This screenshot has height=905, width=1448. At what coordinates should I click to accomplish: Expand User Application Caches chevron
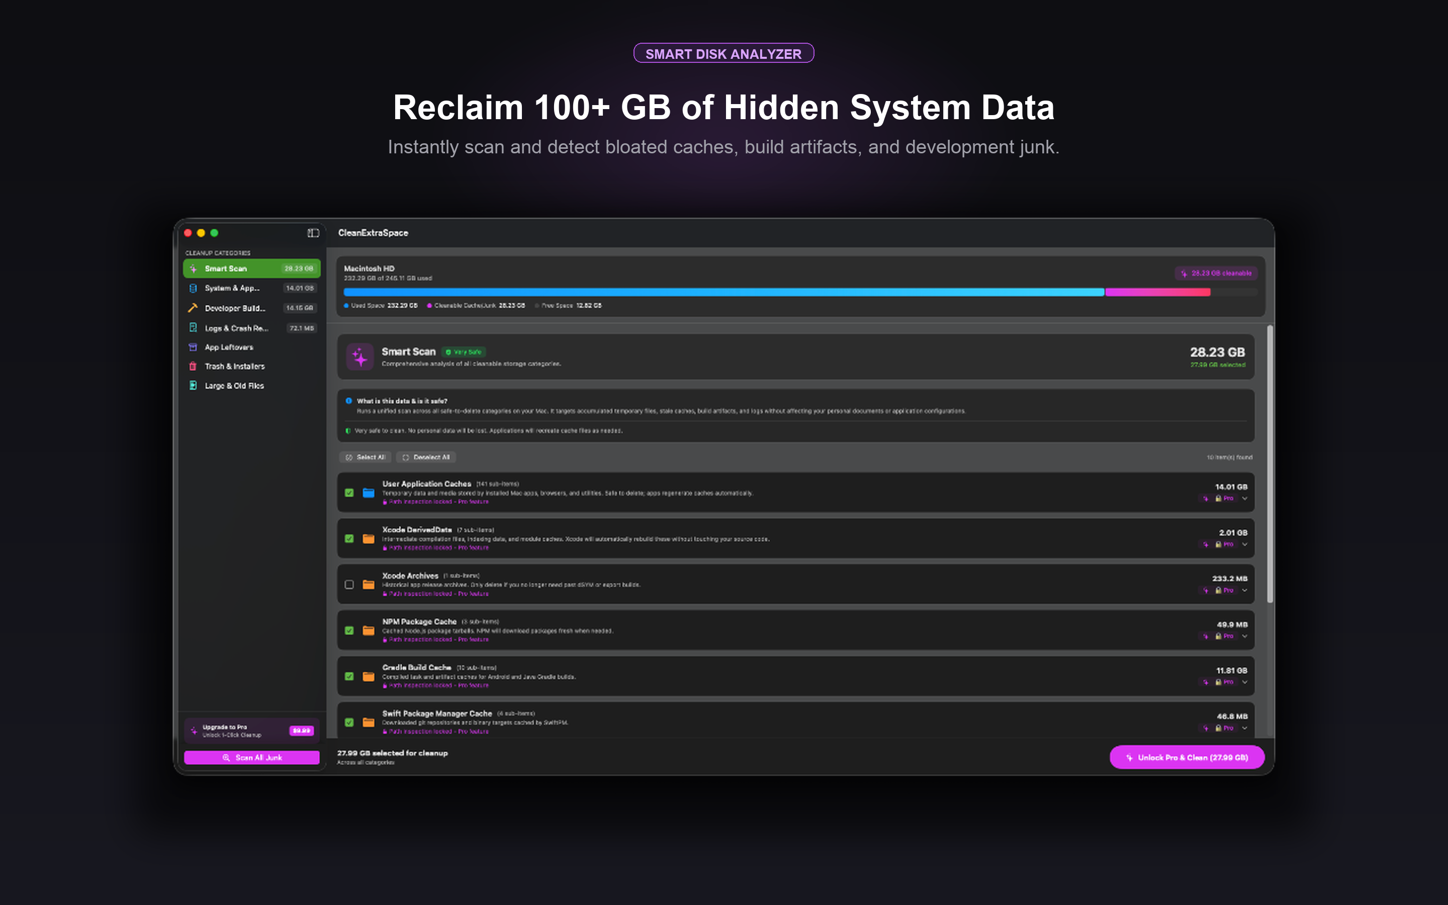(1244, 499)
